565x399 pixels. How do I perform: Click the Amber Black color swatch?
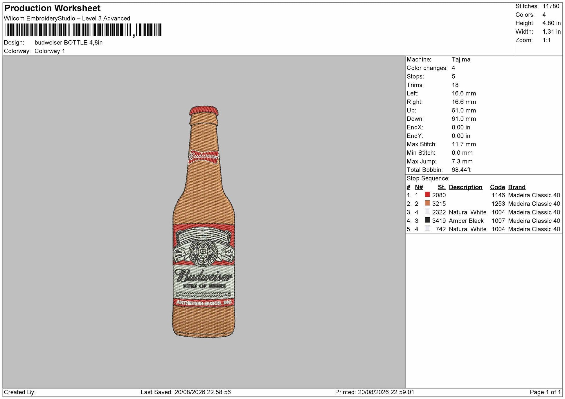427,220
